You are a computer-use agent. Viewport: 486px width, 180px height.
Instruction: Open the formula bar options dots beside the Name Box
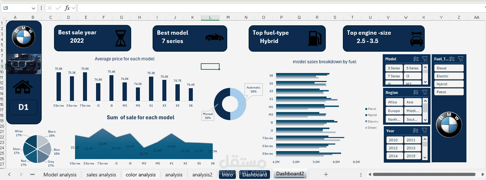(41, 8)
